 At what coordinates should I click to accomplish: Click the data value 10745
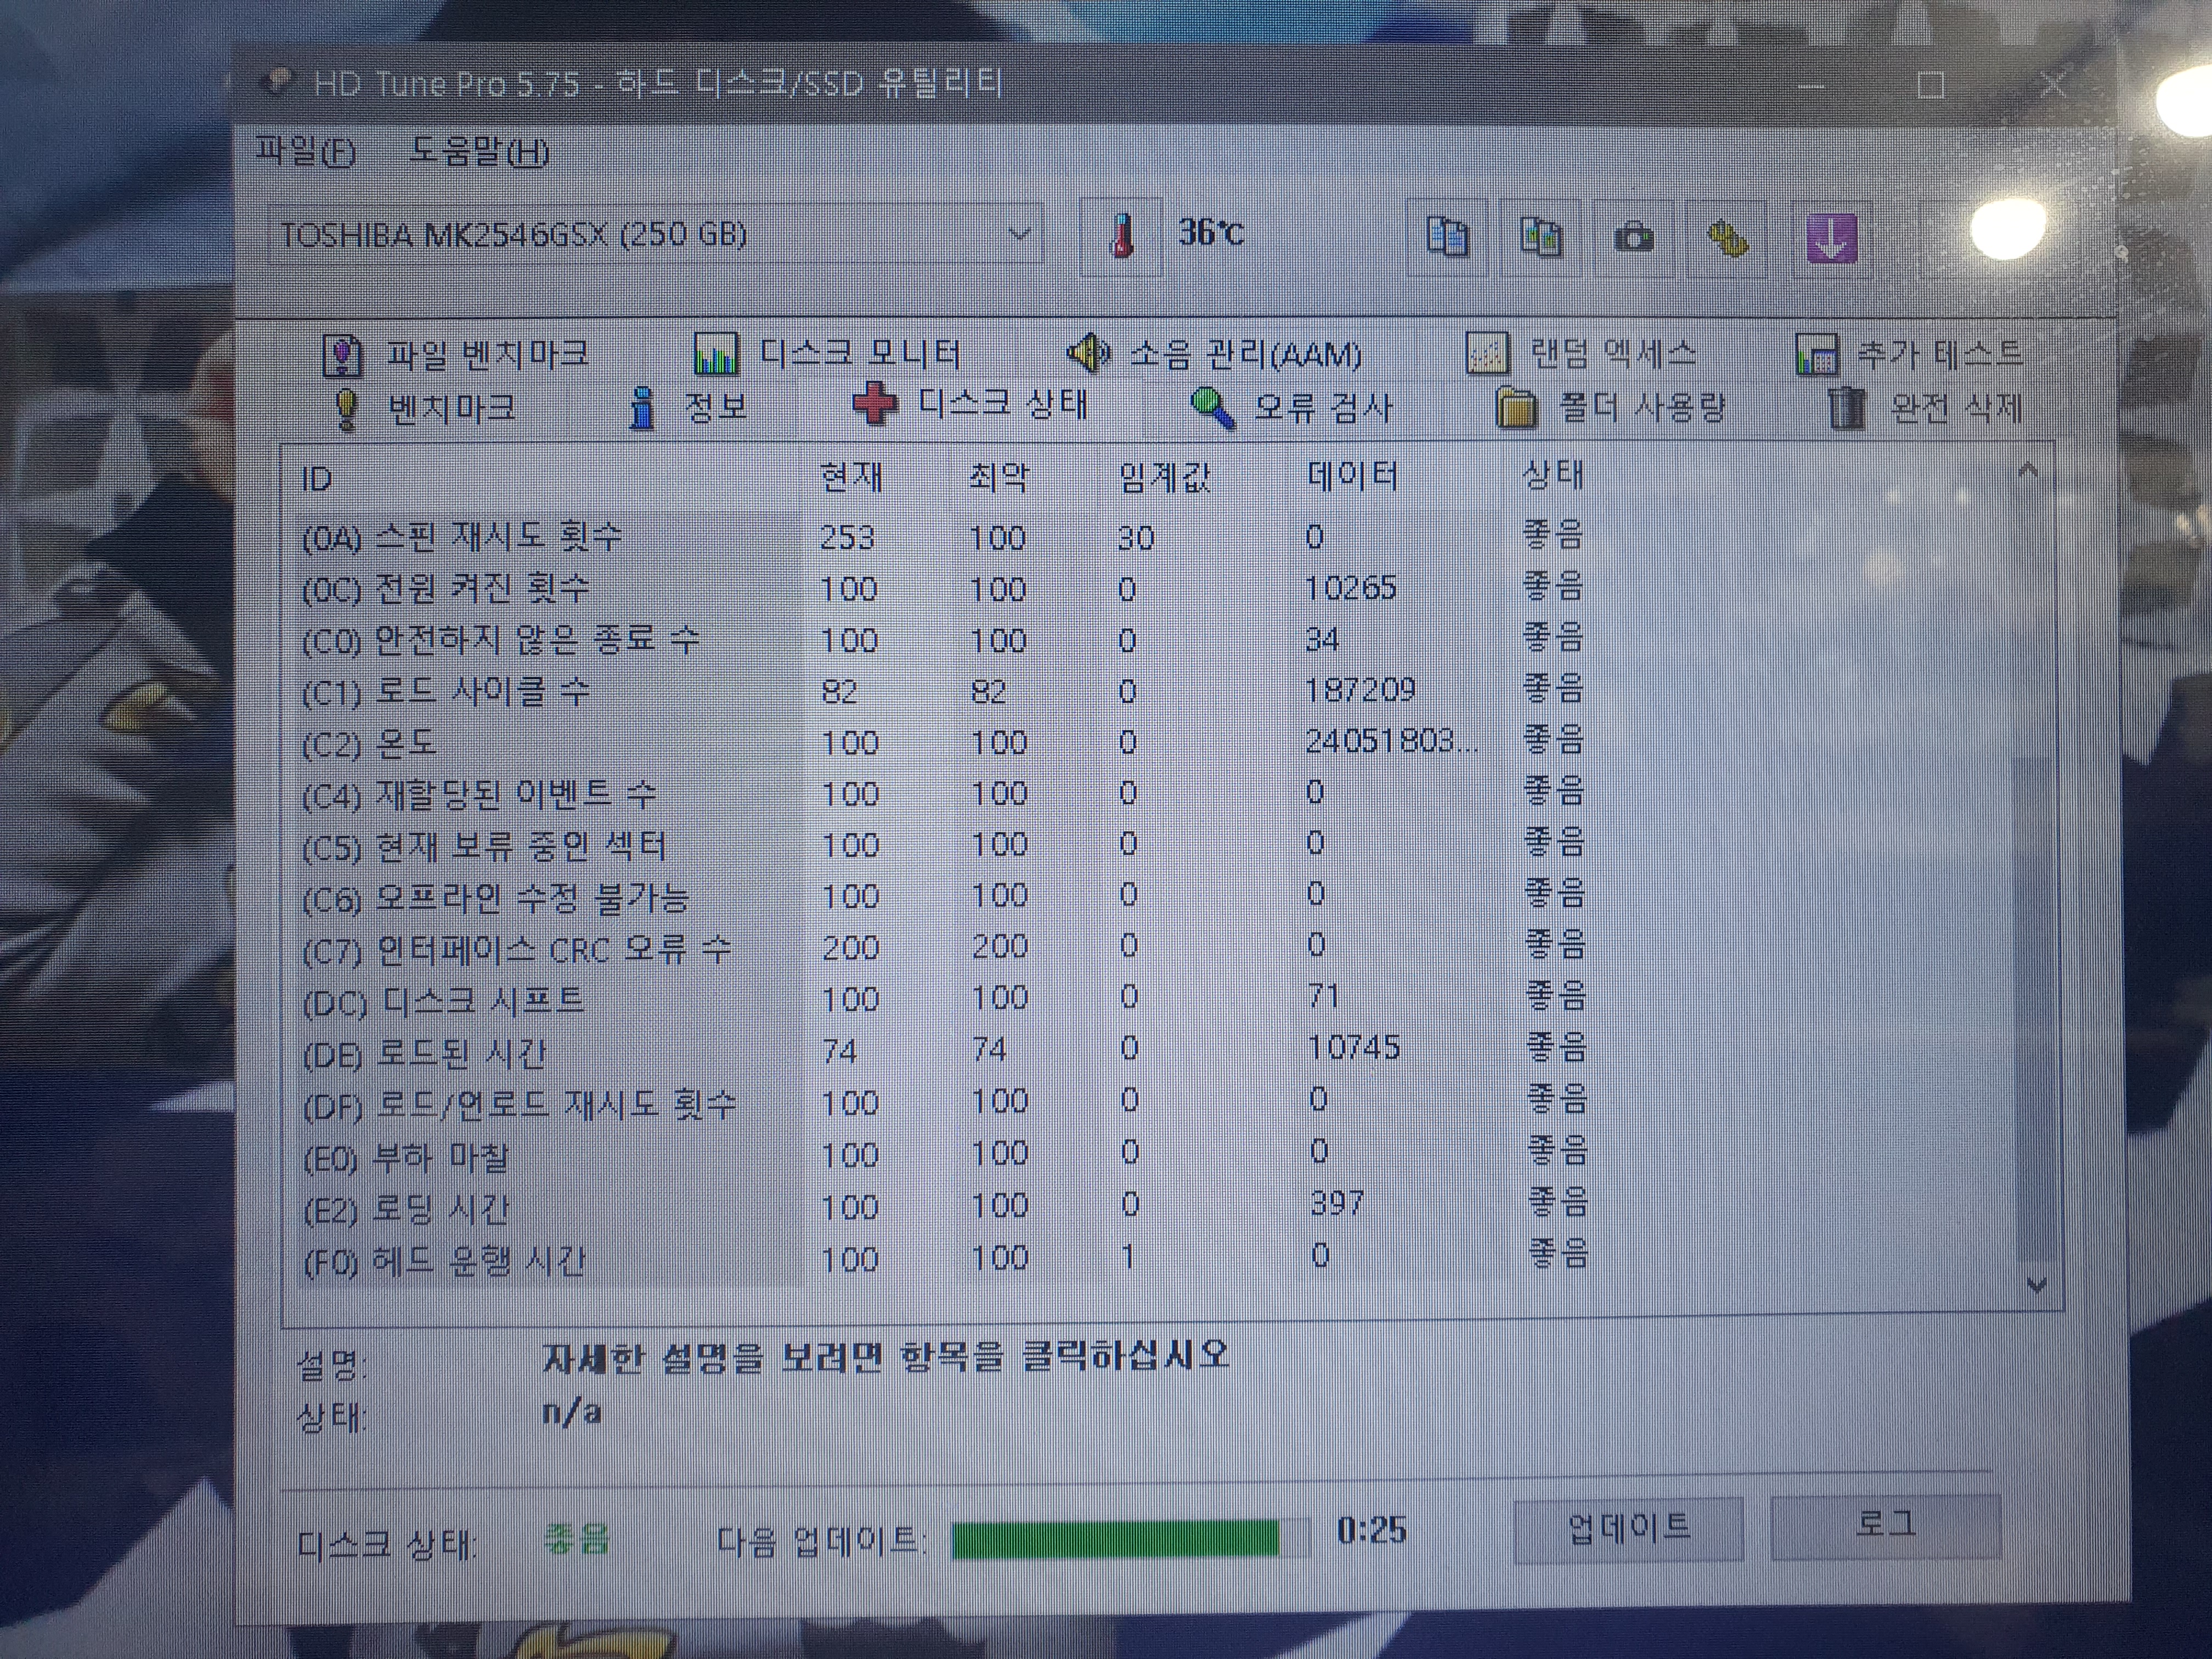(x=1354, y=1047)
